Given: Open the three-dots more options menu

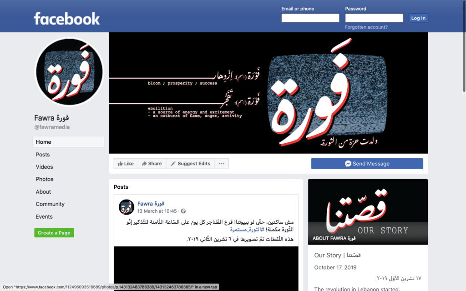Looking at the screenshot, I should pyautogui.click(x=222, y=164).
